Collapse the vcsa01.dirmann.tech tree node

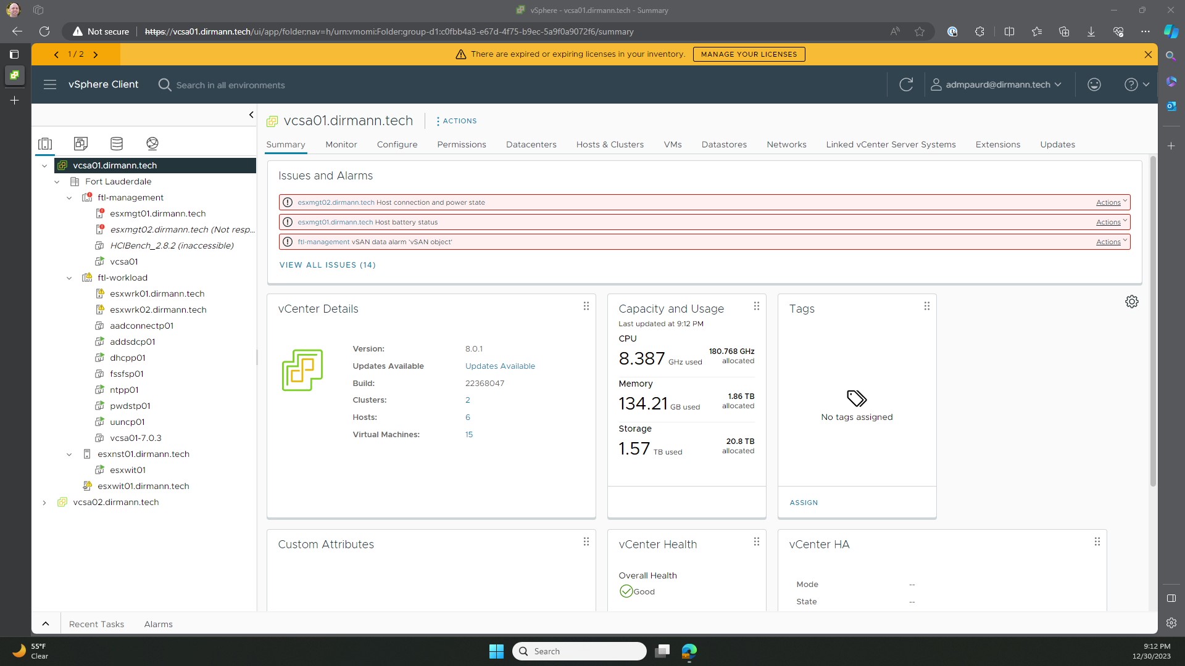coord(44,166)
